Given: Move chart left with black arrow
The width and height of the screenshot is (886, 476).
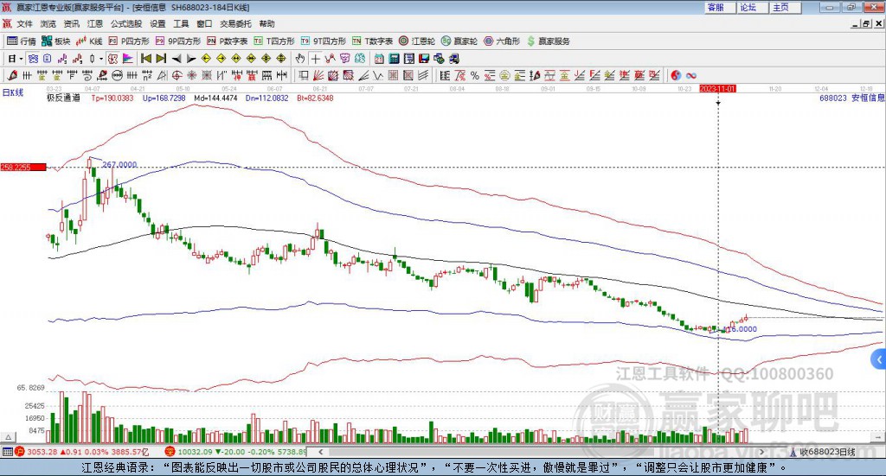Looking at the screenshot, I should point(177,59).
